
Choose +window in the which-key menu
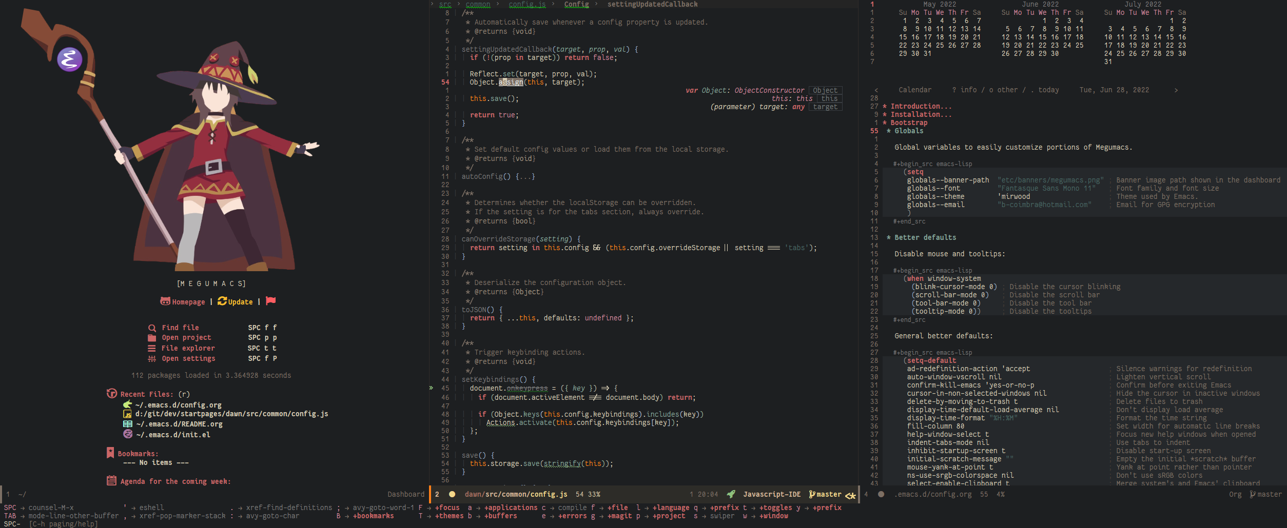(773, 516)
